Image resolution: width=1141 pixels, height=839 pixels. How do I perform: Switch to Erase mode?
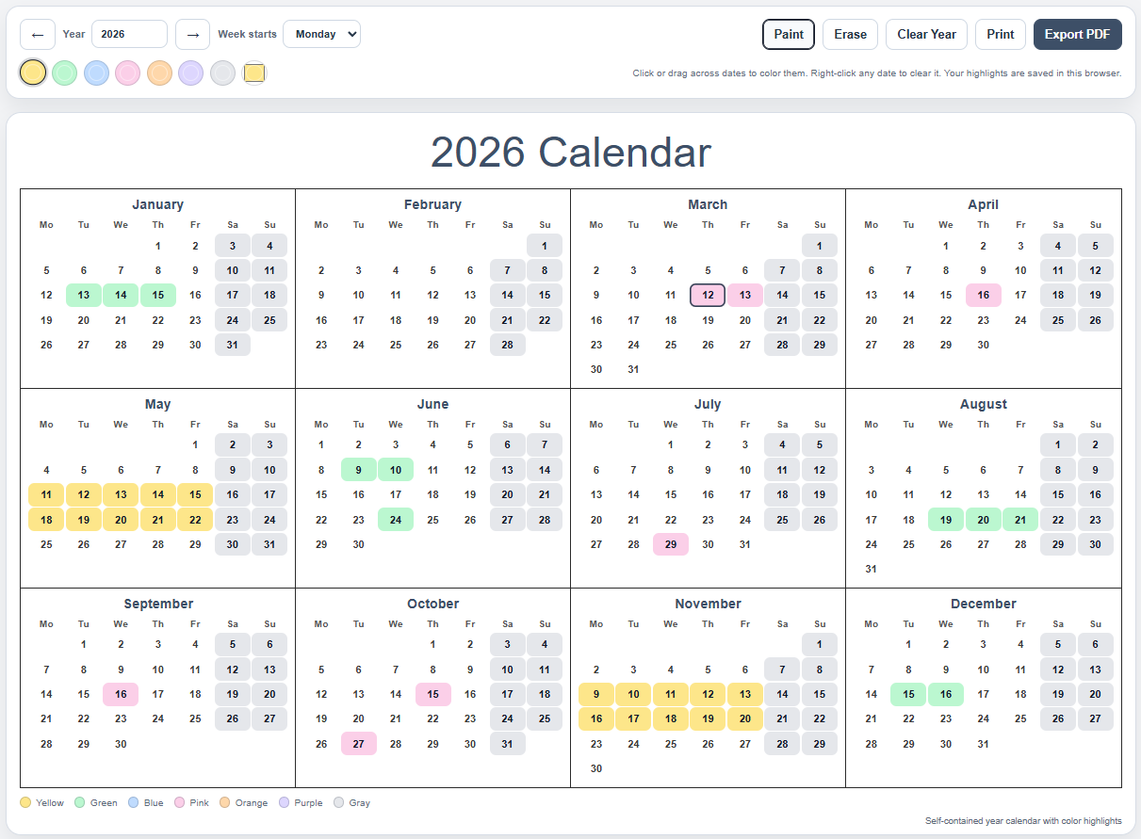point(849,34)
